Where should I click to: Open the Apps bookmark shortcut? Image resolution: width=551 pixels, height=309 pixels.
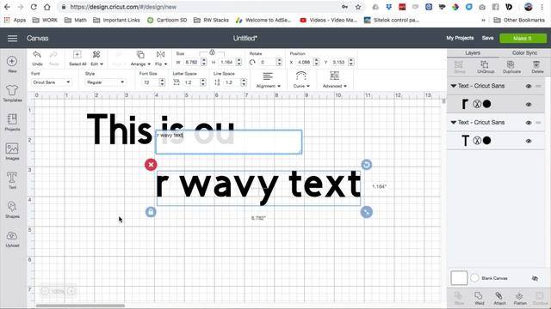tap(15, 20)
